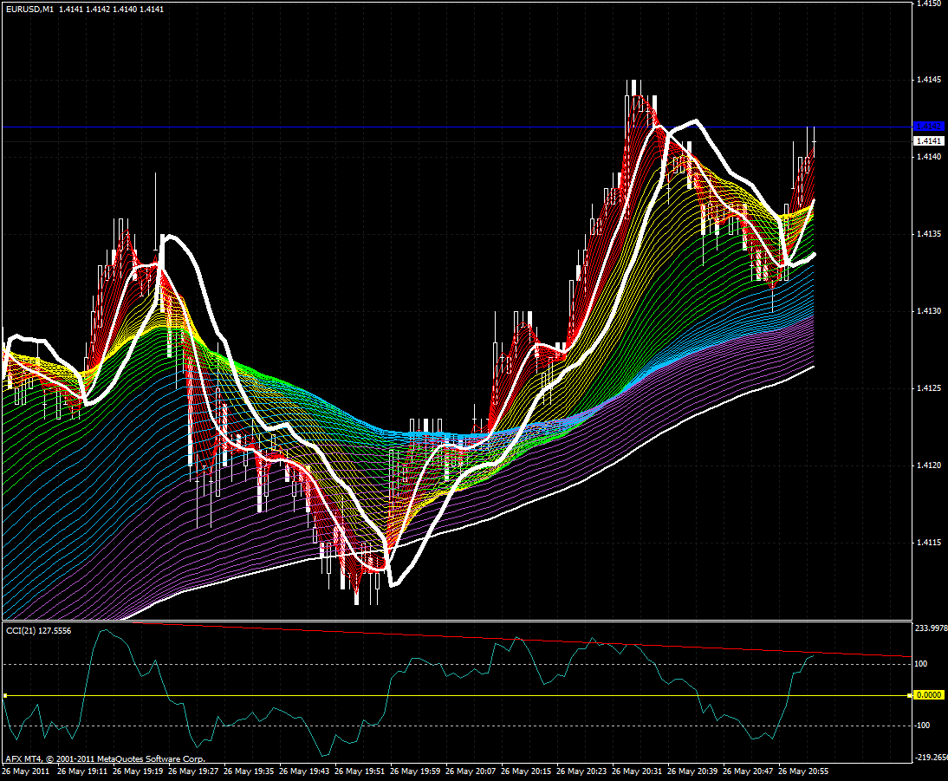Select the yellow zero line left handle

pyautogui.click(x=5, y=695)
